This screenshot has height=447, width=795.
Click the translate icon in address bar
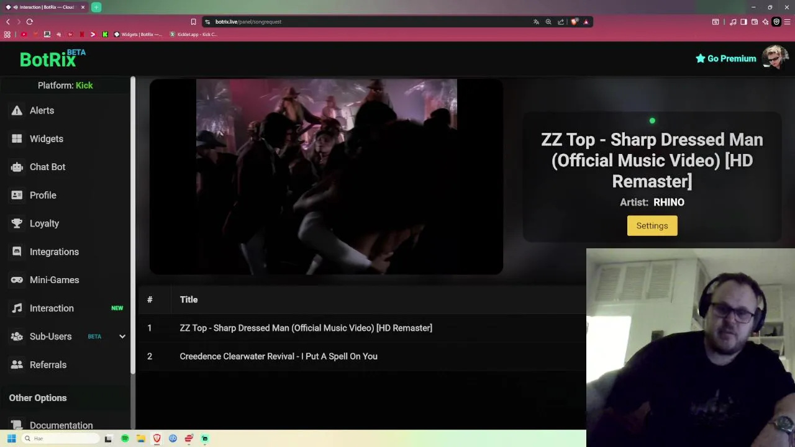coord(536,22)
